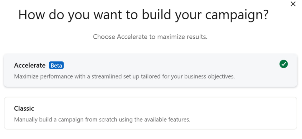Click the 'Choose Accelerate to maximize results' subtitle
The height and width of the screenshot is (139, 302).
(150, 37)
